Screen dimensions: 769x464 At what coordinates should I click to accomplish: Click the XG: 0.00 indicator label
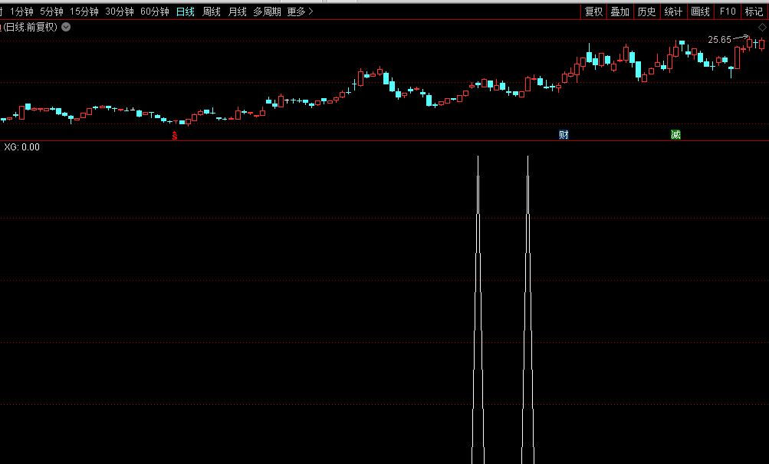21,146
